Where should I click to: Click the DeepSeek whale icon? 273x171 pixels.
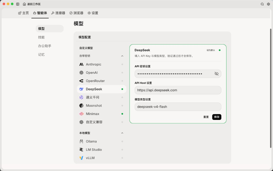(81, 89)
